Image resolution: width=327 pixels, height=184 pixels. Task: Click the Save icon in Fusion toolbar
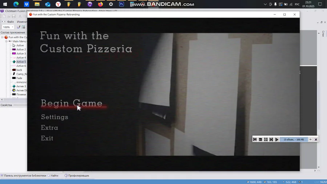(13, 16)
